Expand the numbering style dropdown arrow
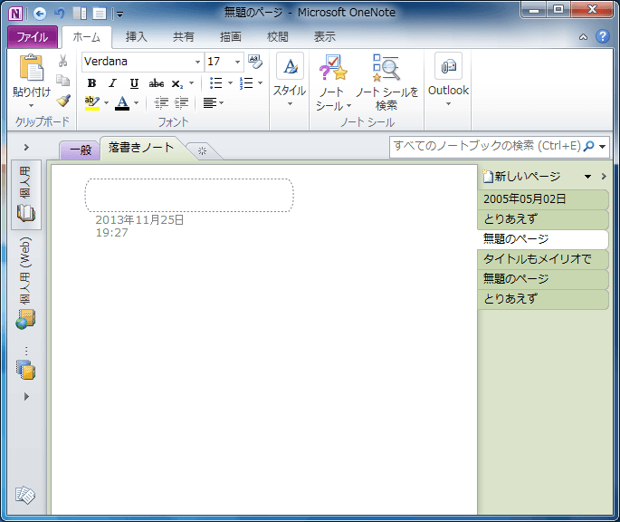Screen dimensions: 620x522 tap(260, 83)
